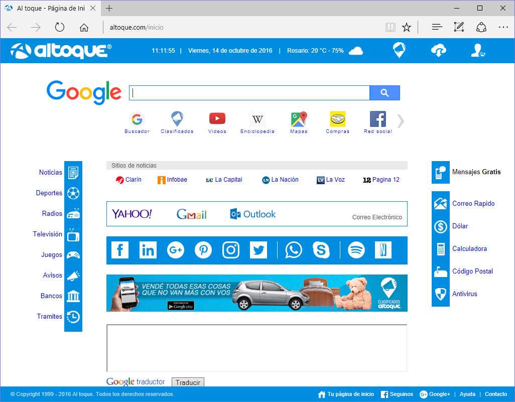Open the Clasificados altoque banner ad
515x402 pixels.
click(x=257, y=293)
